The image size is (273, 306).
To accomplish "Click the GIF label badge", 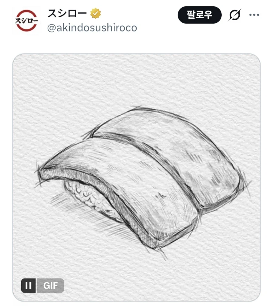I will (x=50, y=285).
